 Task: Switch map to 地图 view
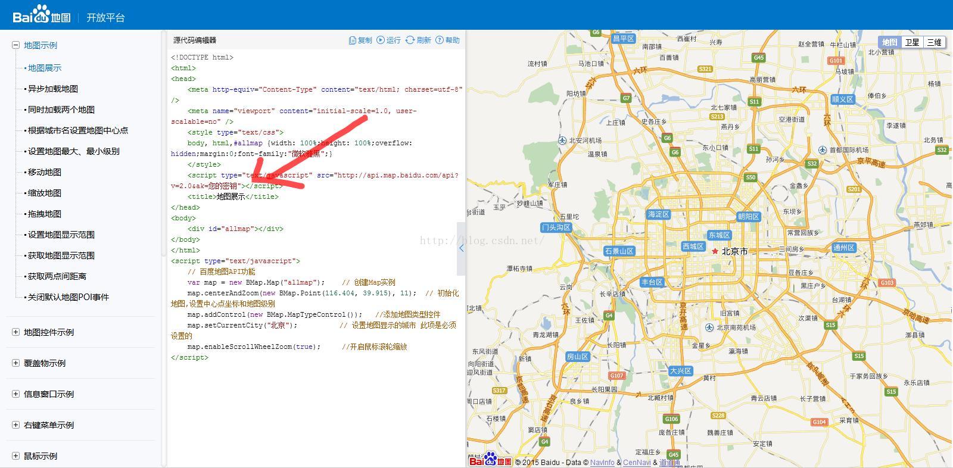click(x=889, y=42)
